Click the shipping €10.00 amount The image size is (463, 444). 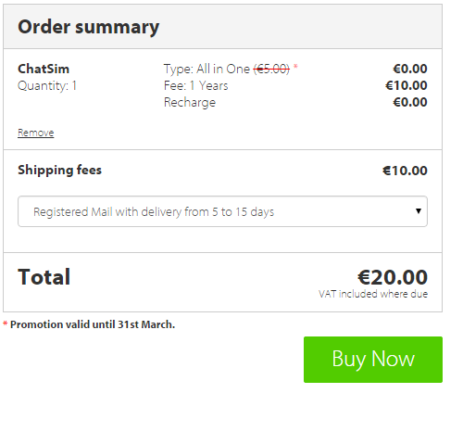[405, 171]
